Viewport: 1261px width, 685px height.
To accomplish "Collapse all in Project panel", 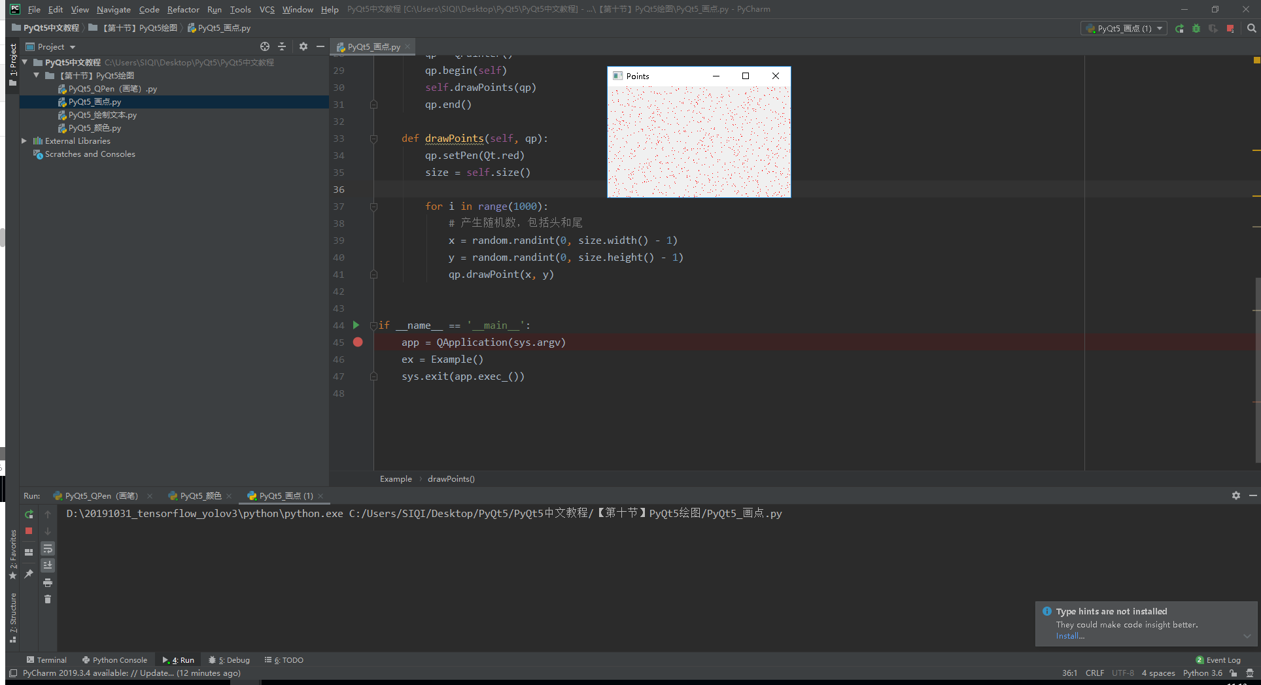I will point(282,46).
